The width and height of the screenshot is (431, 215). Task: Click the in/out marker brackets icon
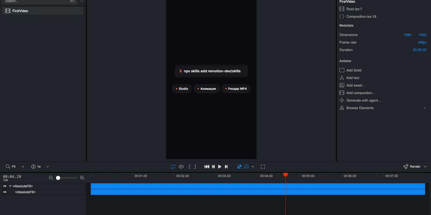(192, 167)
